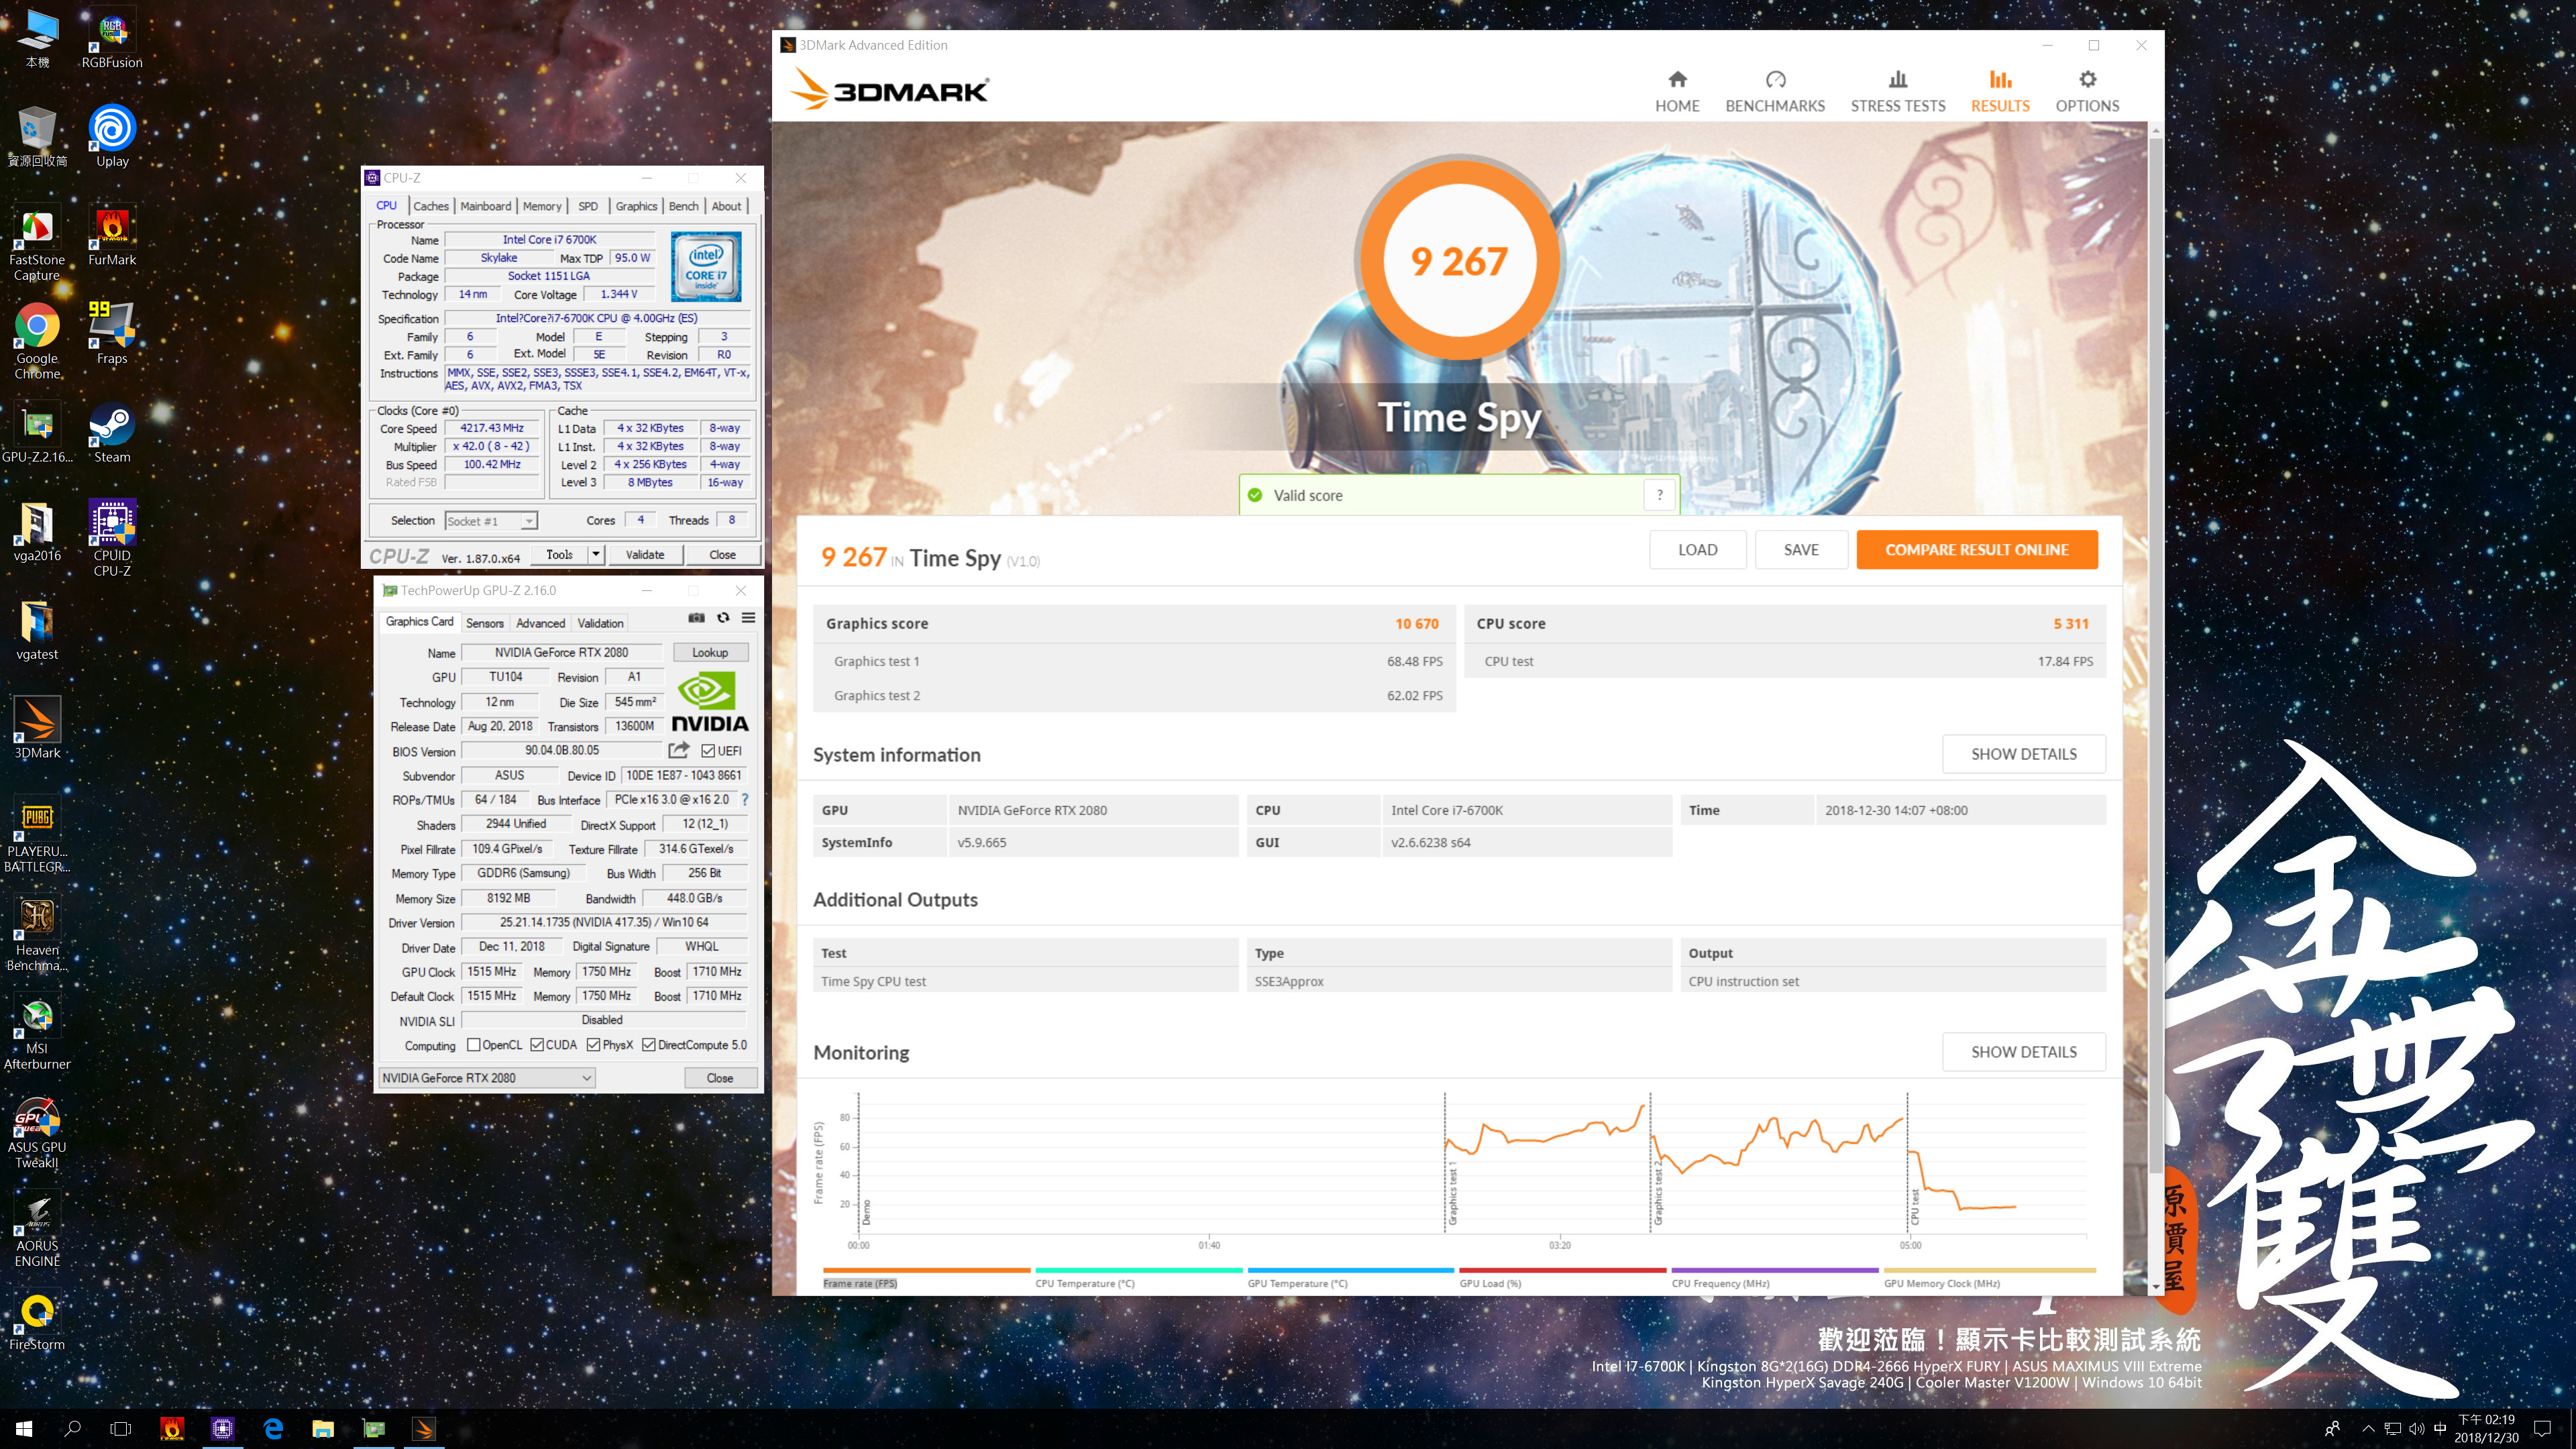Image resolution: width=2576 pixels, height=1449 pixels.
Task: Expand Socket #1 selection dropdown
Action: tap(529, 521)
